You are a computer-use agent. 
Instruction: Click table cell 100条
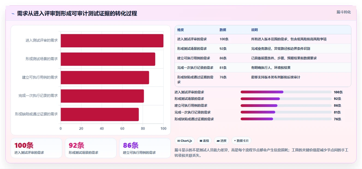(224, 39)
